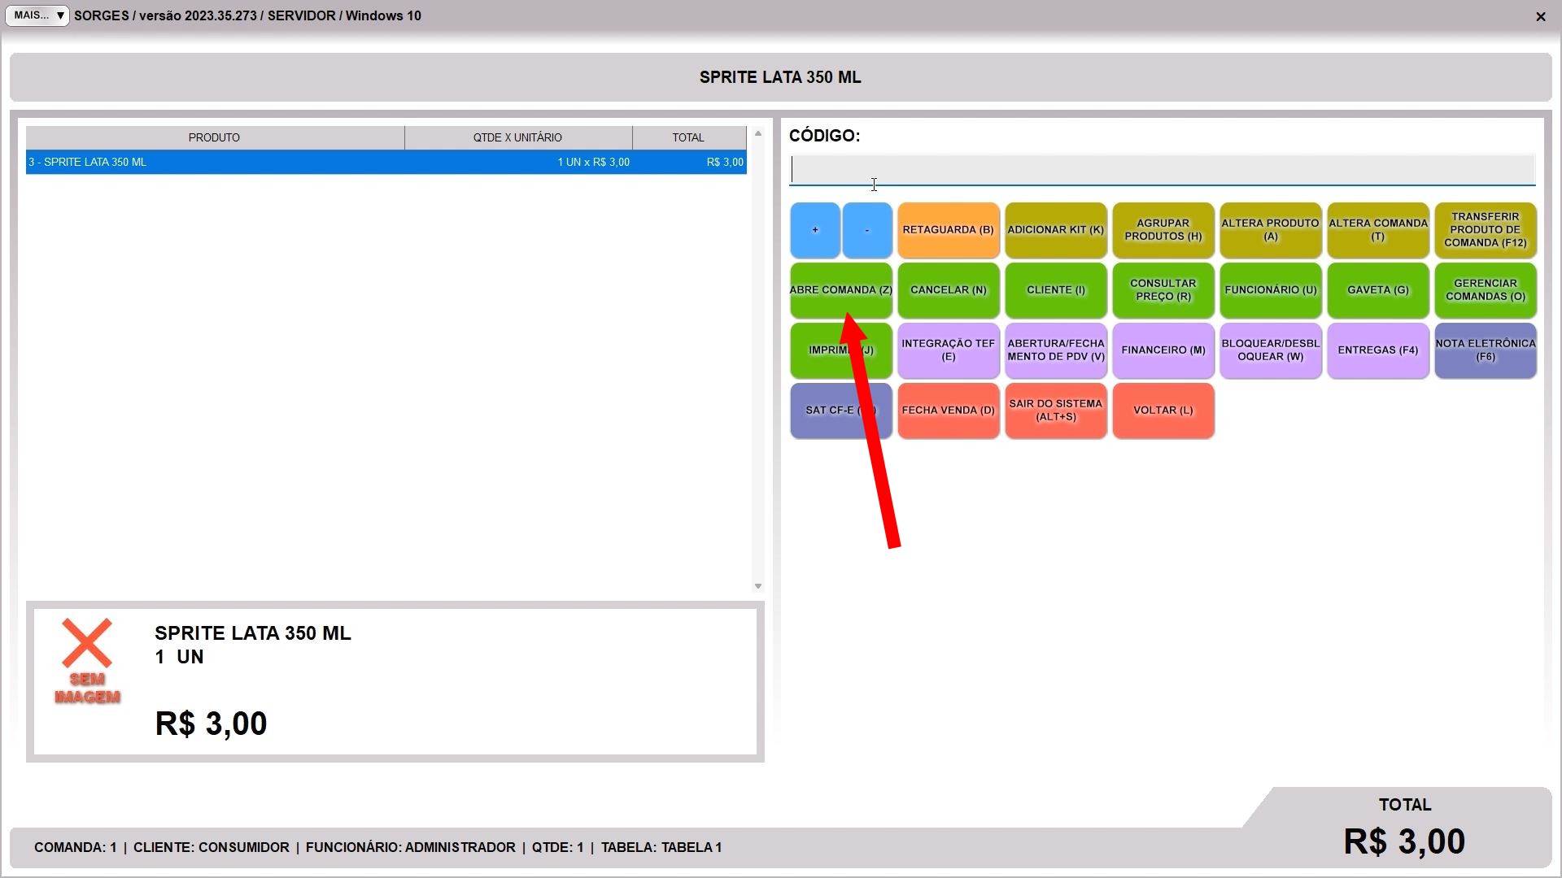Click the Voltar (L) button
The height and width of the screenshot is (878, 1562).
1163,411
